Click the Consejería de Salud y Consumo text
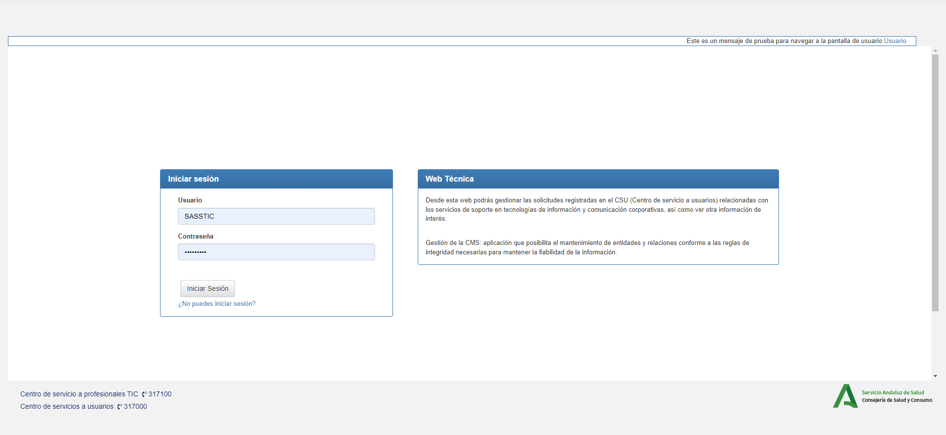The width and height of the screenshot is (946, 435). [x=897, y=400]
